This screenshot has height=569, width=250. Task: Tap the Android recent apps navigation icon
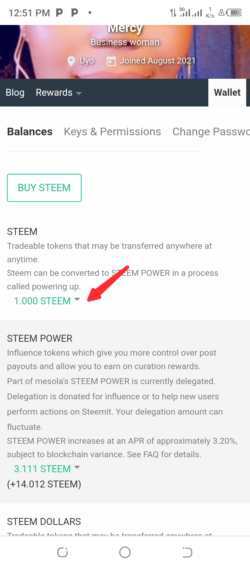(x=62, y=552)
